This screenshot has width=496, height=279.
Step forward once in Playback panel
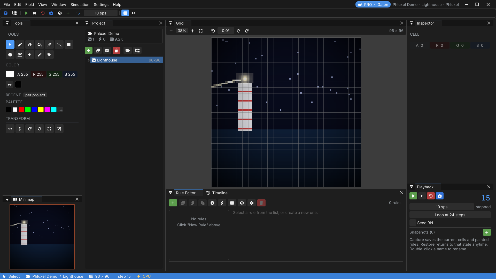[x=422, y=196]
